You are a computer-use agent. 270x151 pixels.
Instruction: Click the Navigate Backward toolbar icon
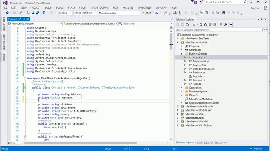pyautogui.click(x=7, y=13)
